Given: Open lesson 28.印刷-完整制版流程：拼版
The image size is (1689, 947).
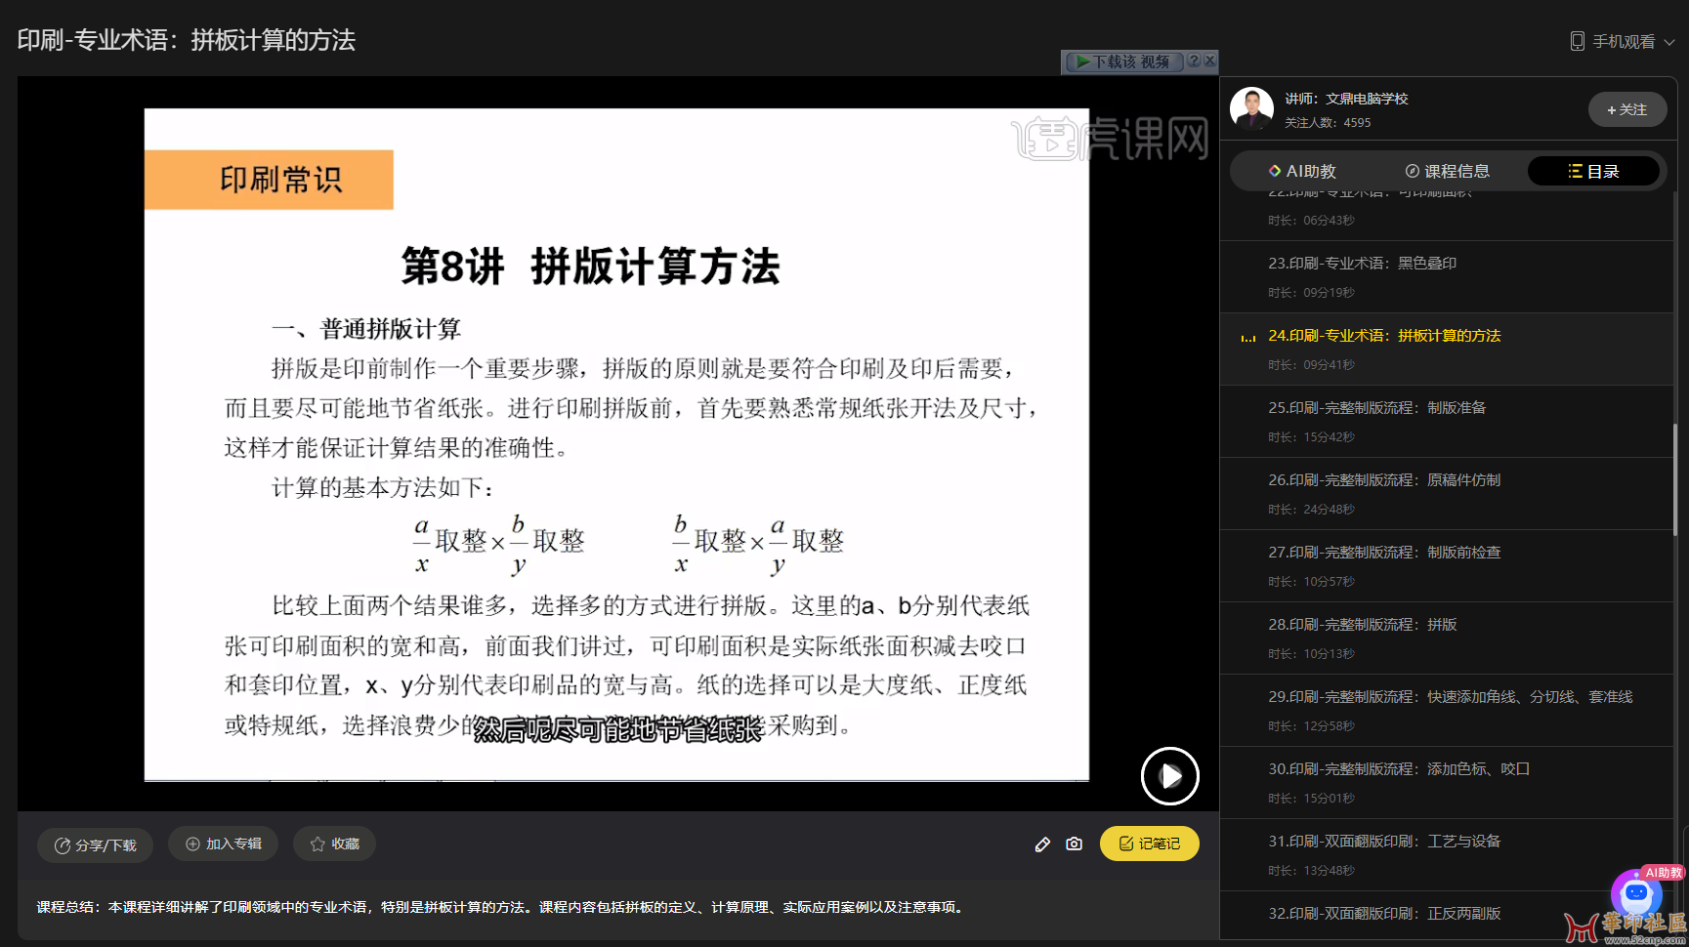Looking at the screenshot, I should [x=1448, y=638].
